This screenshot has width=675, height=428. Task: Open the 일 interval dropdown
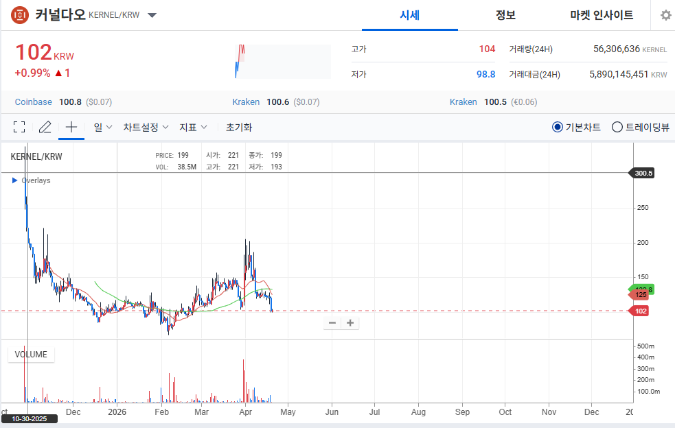click(x=103, y=127)
